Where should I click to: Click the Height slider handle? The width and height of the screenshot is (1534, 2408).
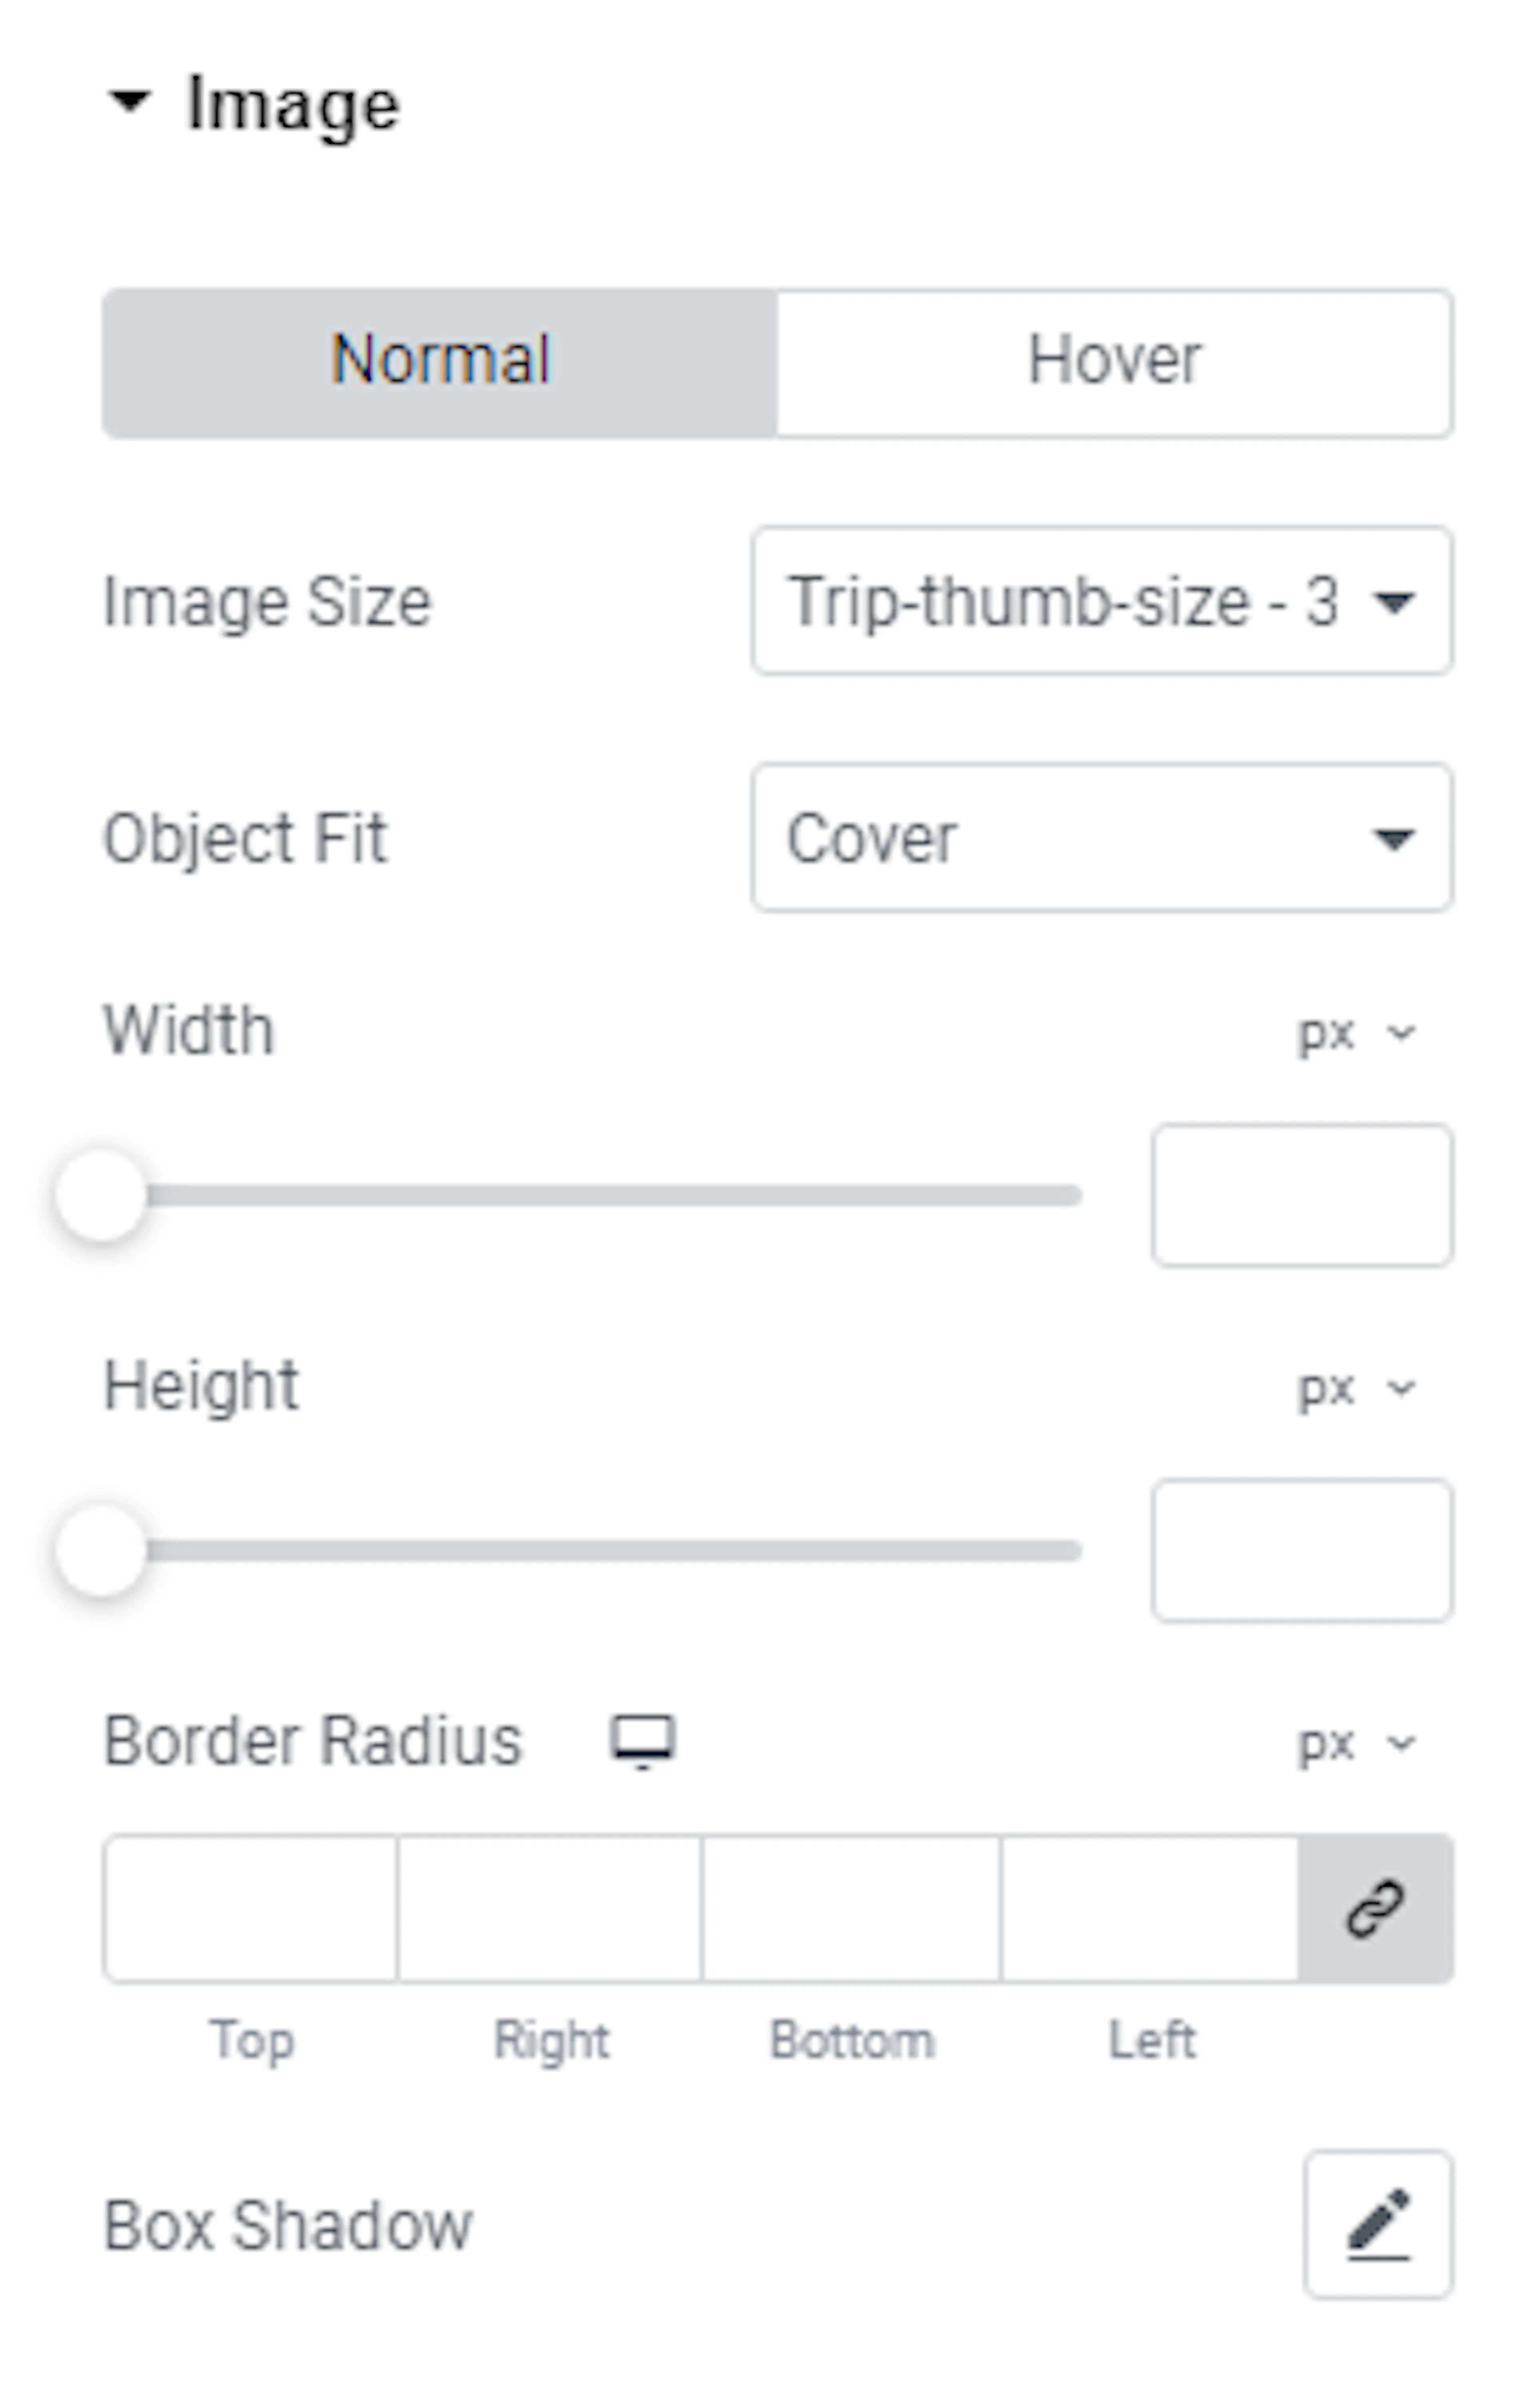(101, 1550)
